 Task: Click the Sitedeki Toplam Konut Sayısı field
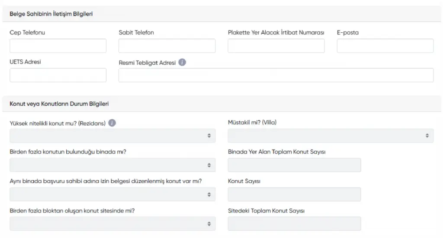pos(294,224)
